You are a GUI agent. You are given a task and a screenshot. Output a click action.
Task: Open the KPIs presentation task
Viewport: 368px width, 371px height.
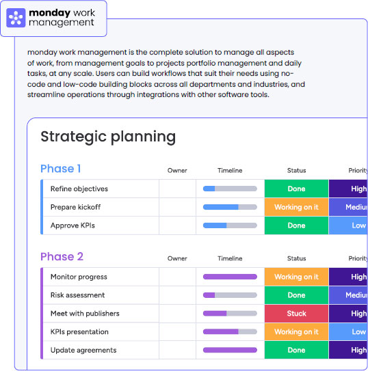[x=79, y=332]
